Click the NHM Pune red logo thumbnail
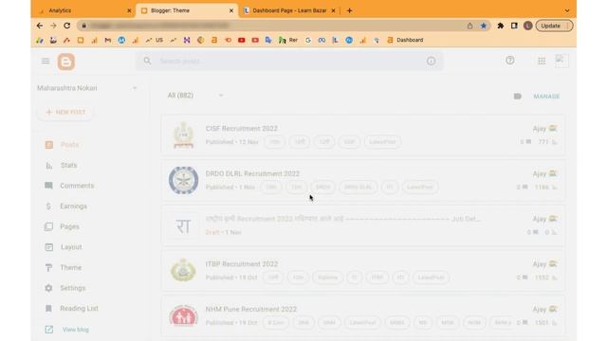 point(183,315)
